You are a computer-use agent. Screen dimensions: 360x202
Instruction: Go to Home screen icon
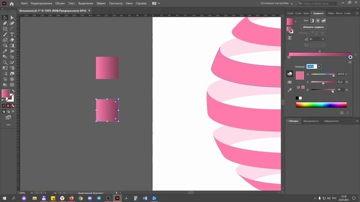(x=11, y=3)
